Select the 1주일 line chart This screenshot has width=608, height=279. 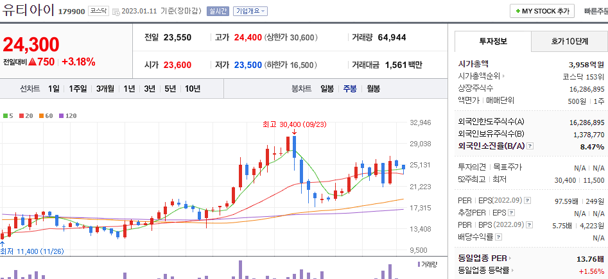click(x=78, y=89)
